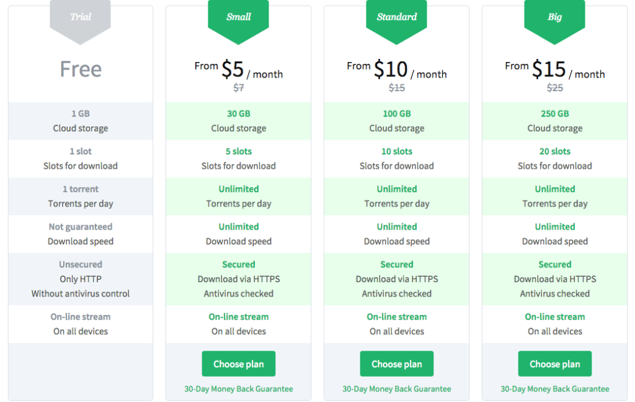Click the 250 GB cloud storage text
Viewport: 635px width, 402px height.
tap(554, 114)
